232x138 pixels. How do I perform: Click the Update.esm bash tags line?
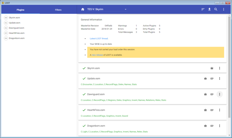(109, 84)
